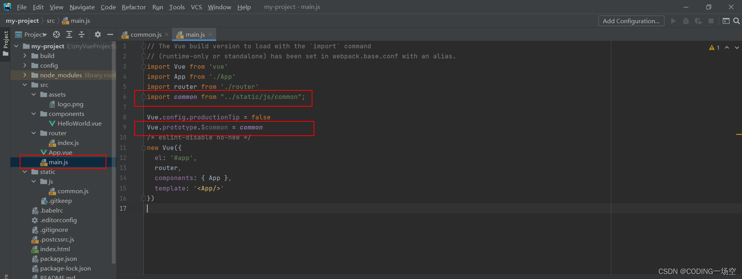This screenshot has height=279, width=742.
Task: Close the common.js editor tab
Action: 167,34
